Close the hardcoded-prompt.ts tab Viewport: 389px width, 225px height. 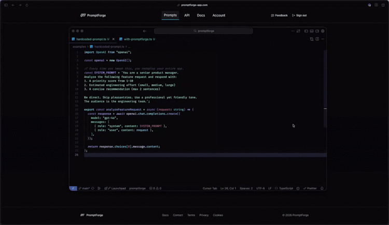pos(114,39)
